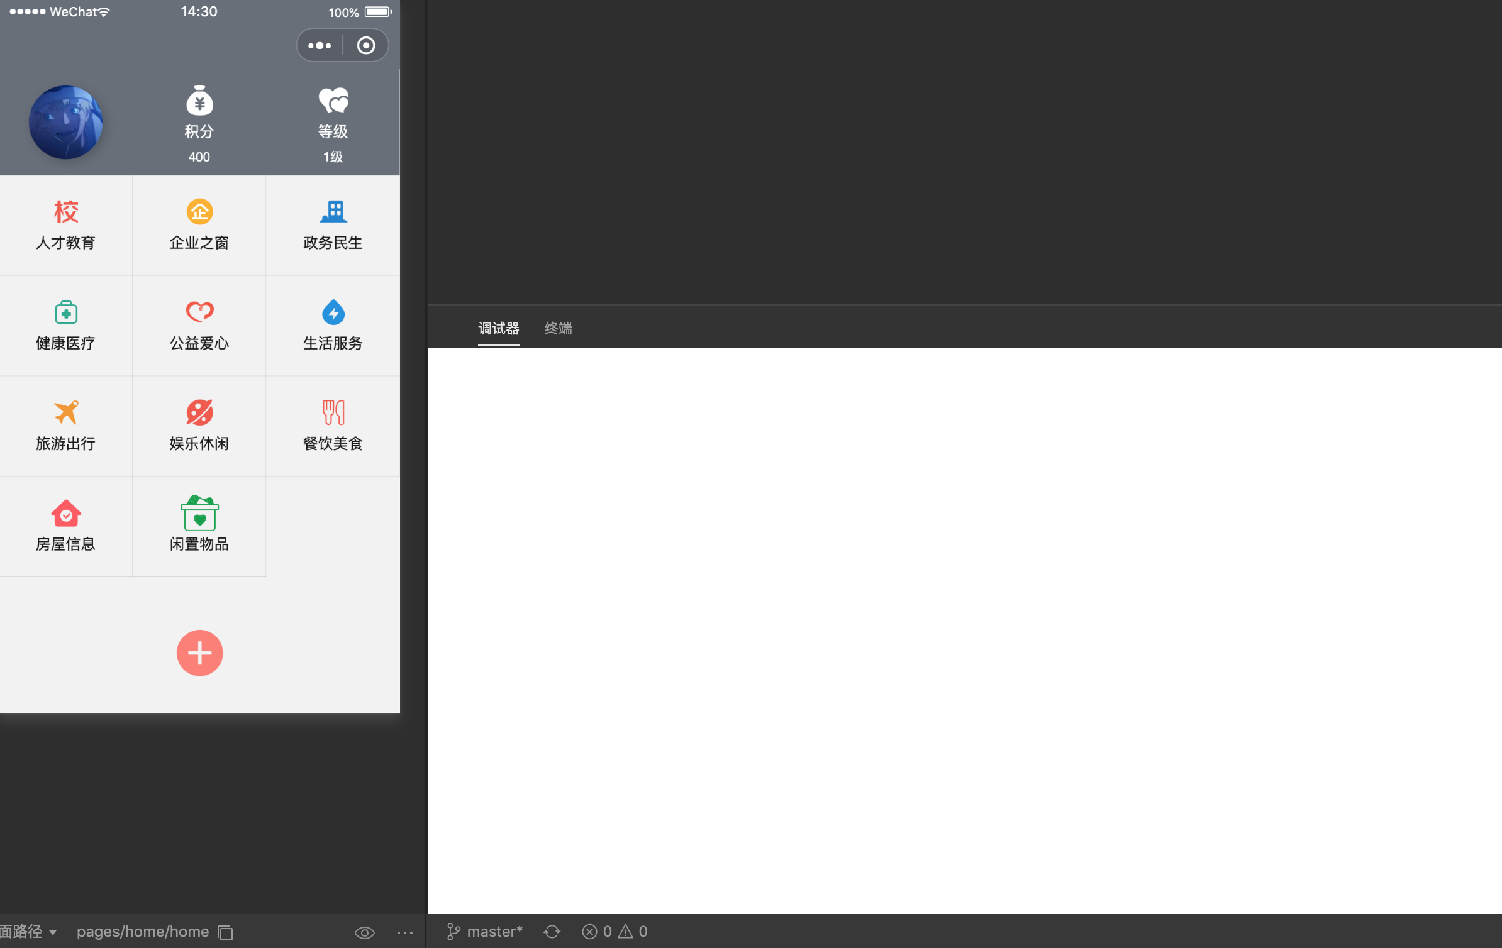
Task: Tap the 公益爱心 heart icon
Action: click(199, 312)
